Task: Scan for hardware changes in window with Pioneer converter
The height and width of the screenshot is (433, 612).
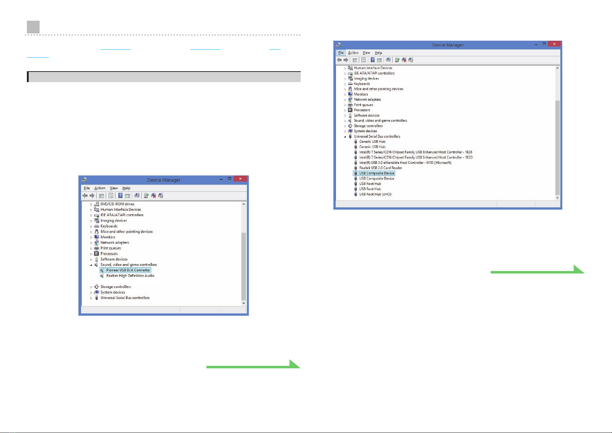Action: pyautogui.click(x=137, y=195)
